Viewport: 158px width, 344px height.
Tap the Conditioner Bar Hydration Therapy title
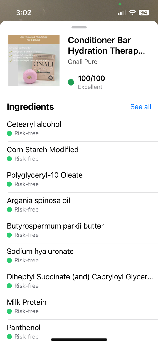106,46
